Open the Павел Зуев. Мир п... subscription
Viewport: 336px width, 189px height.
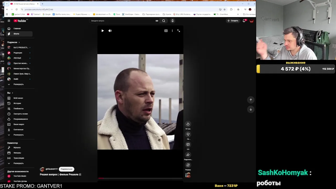click(x=19, y=74)
